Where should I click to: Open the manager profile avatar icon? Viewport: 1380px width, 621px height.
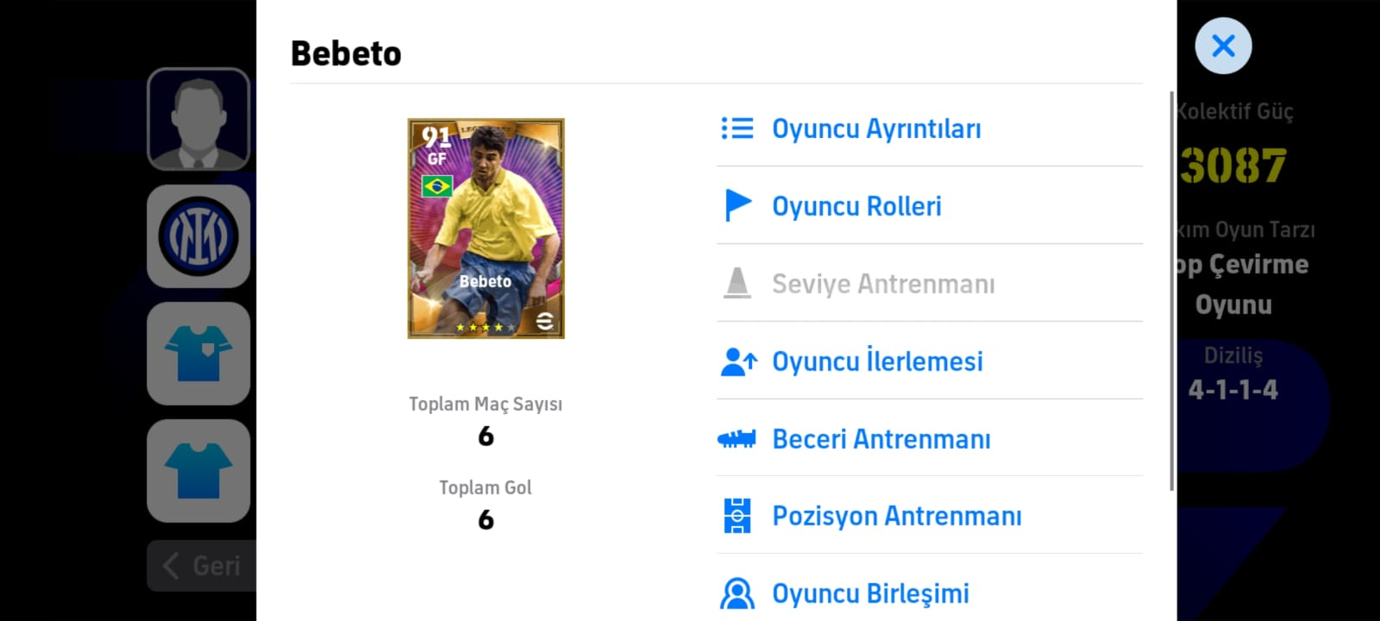tap(198, 119)
